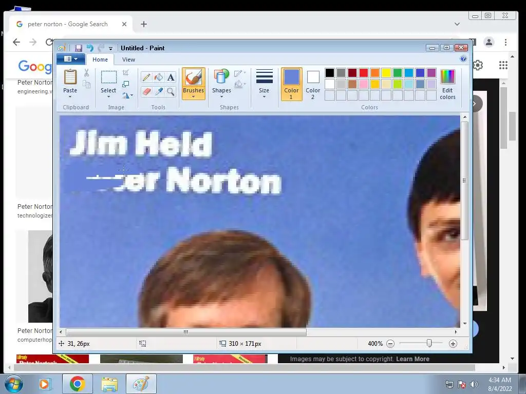Click the zoom slider handle
Screen dimensions: 526x394
pyautogui.click(x=429, y=343)
